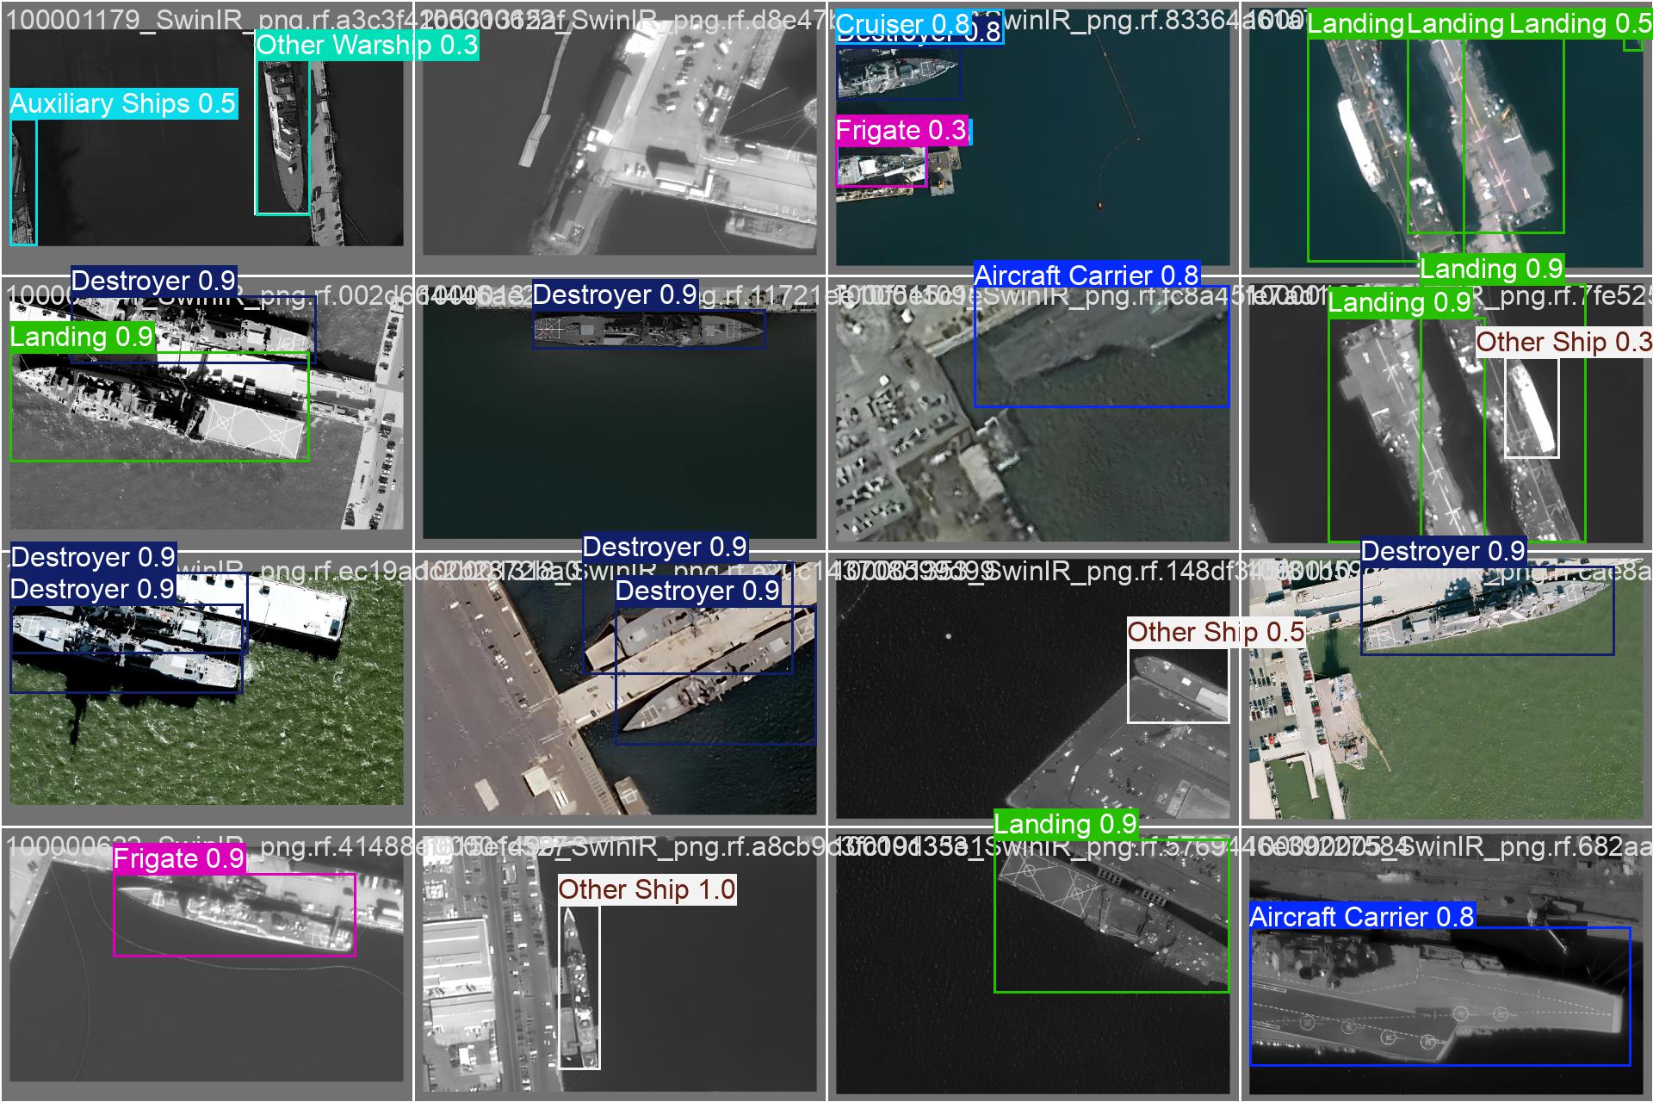Select the Other Ship 0.5 label

[x=1215, y=633]
